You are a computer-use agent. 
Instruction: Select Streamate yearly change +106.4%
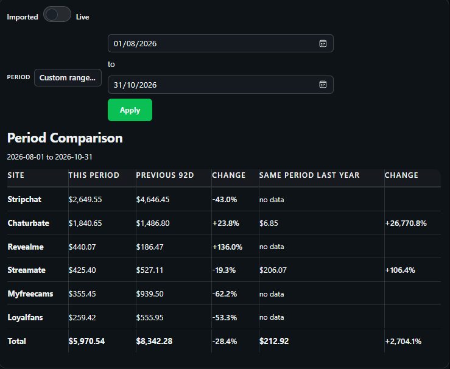click(400, 270)
